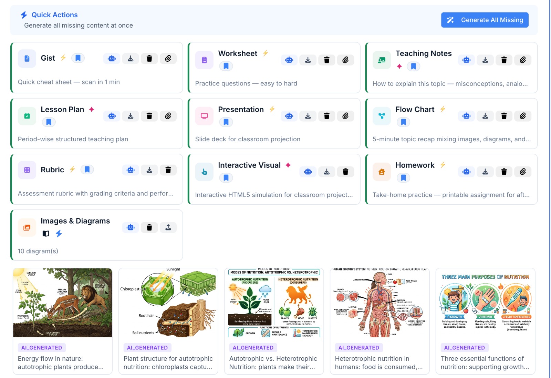Toggle the Worksheet bookmark

(x=226, y=66)
